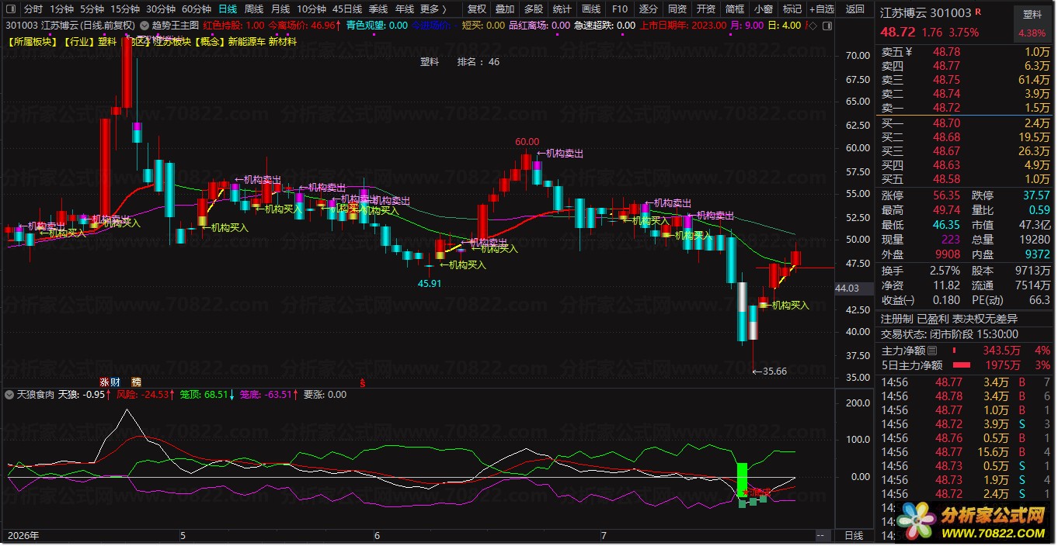The width and height of the screenshot is (1058, 546).
Task: Click the 统计 statistics button
Action: [x=562, y=9]
